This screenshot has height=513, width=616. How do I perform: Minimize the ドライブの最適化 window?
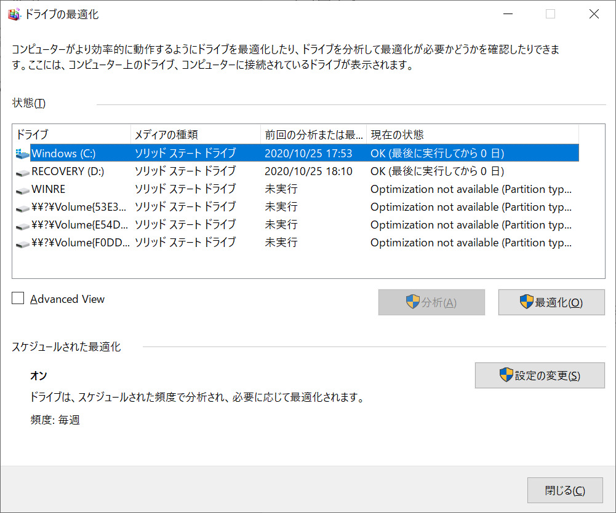[508, 14]
